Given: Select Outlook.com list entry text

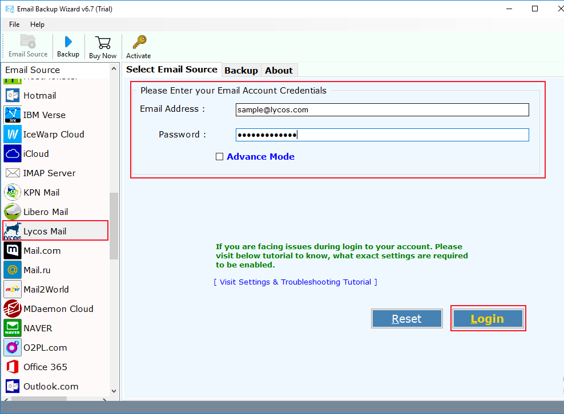Looking at the screenshot, I should click(x=51, y=387).
